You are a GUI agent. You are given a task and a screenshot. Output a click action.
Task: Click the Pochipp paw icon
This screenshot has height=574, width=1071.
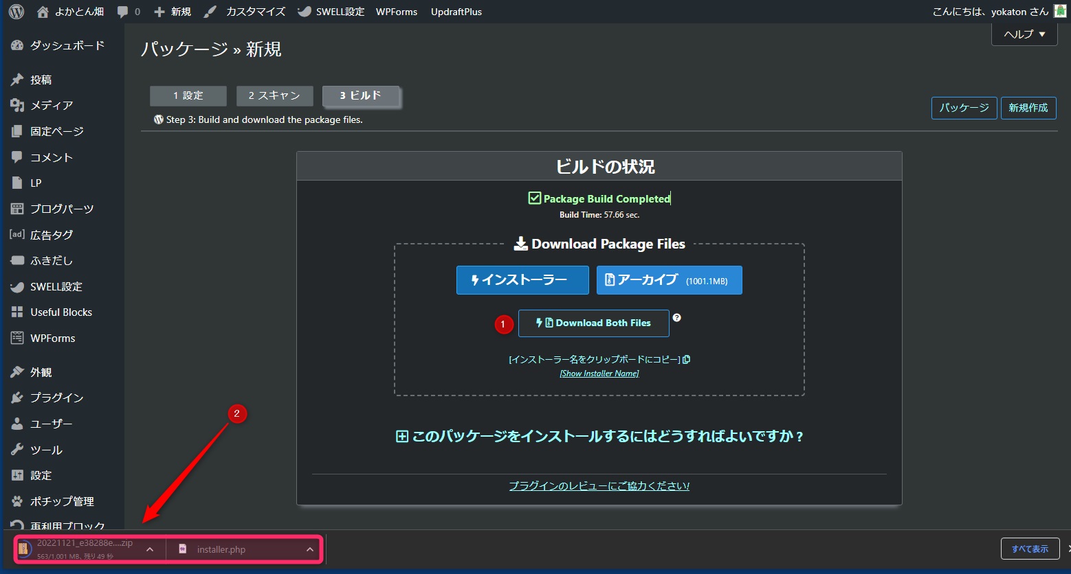click(17, 501)
